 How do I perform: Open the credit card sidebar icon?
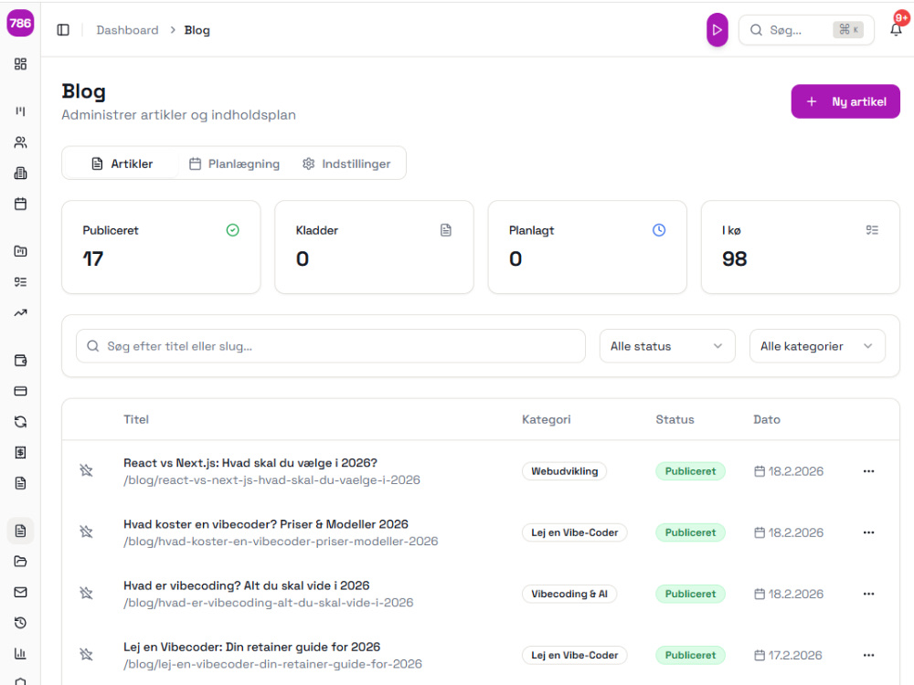[20, 391]
